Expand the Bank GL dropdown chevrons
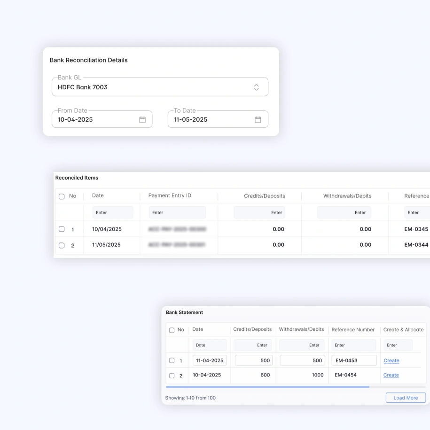Screen dimensions: 430x430 (256, 87)
